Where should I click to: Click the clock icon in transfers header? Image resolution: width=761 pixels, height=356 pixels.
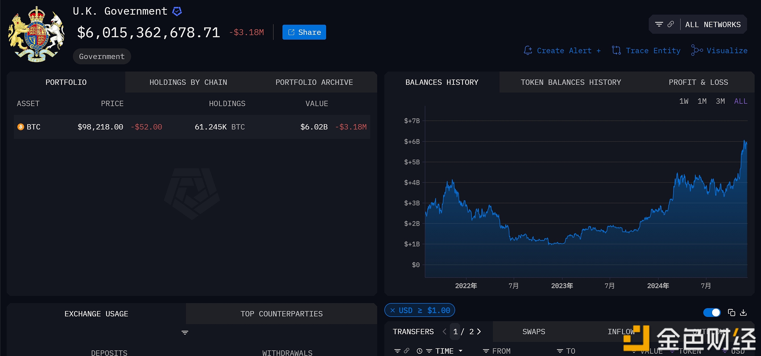(x=419, y=351)
